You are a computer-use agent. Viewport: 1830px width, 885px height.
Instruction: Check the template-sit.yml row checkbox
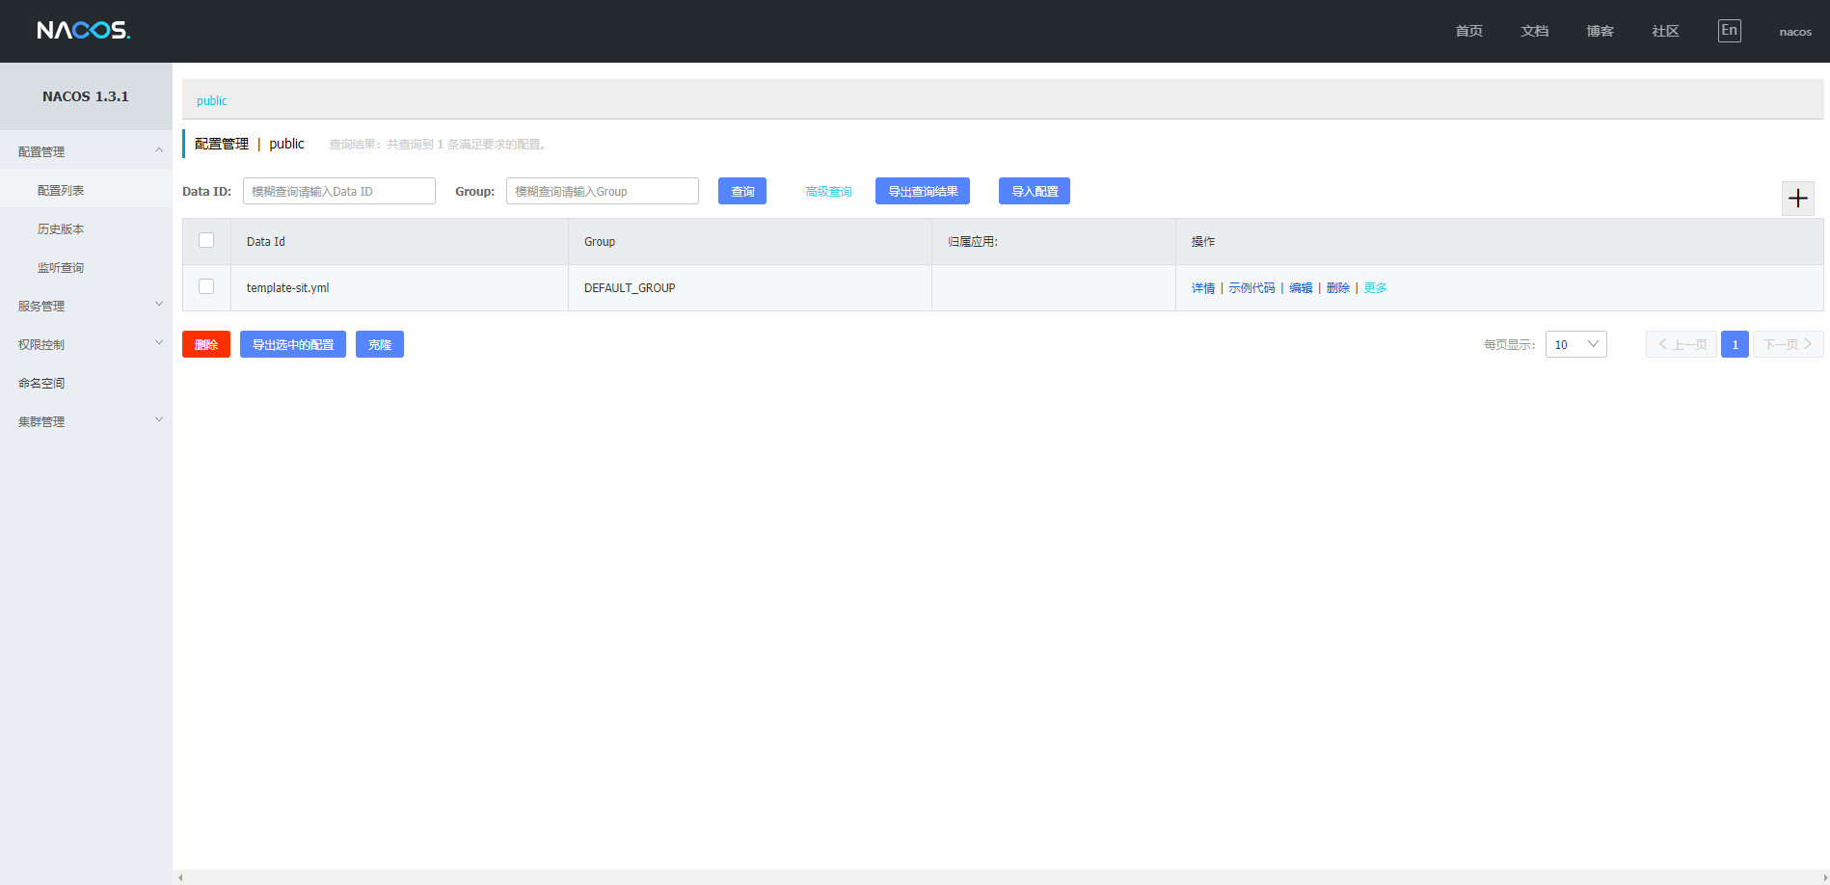click(206, 286)
